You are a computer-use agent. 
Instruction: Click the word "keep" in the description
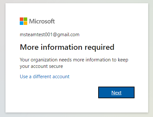click(123, 60)
